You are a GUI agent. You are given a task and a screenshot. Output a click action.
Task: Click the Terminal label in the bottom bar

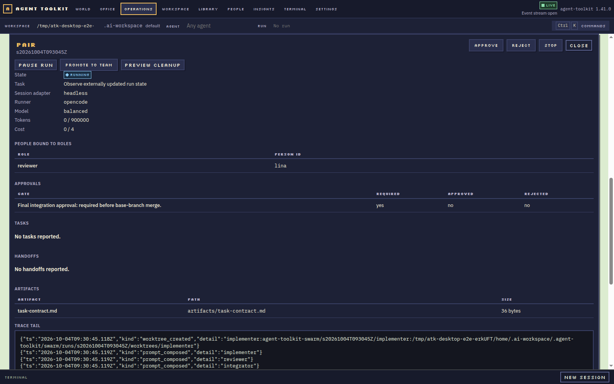[16, 377]
